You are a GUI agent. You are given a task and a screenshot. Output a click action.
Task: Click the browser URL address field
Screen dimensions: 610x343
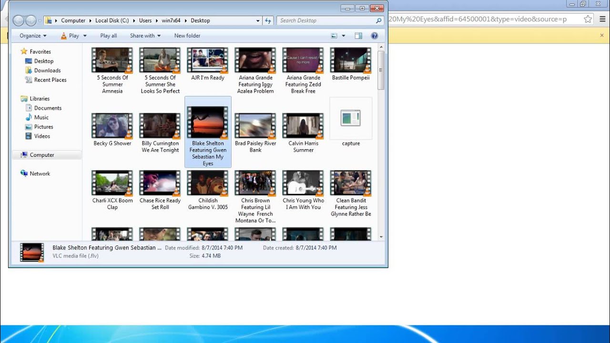(485, 19)
